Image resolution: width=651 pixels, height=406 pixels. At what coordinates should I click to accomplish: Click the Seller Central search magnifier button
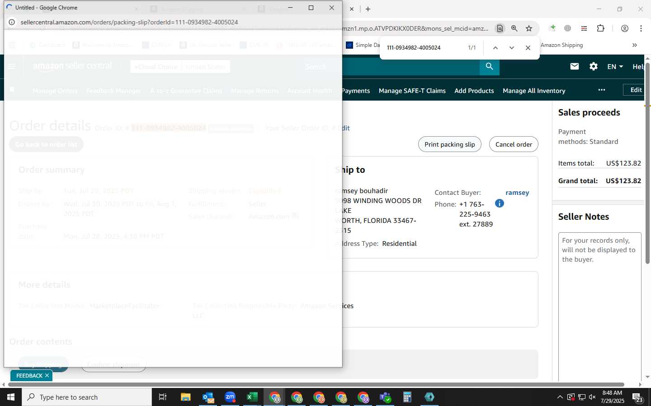[x=489, y=67]
